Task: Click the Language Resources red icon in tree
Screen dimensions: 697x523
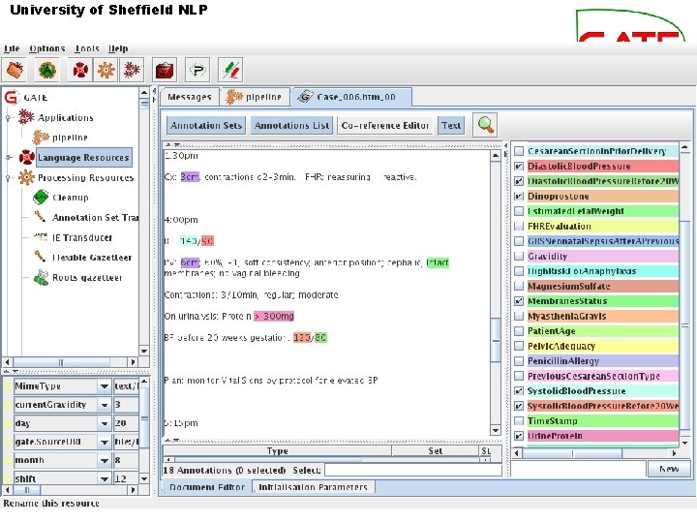Action: tap(27, 157)
